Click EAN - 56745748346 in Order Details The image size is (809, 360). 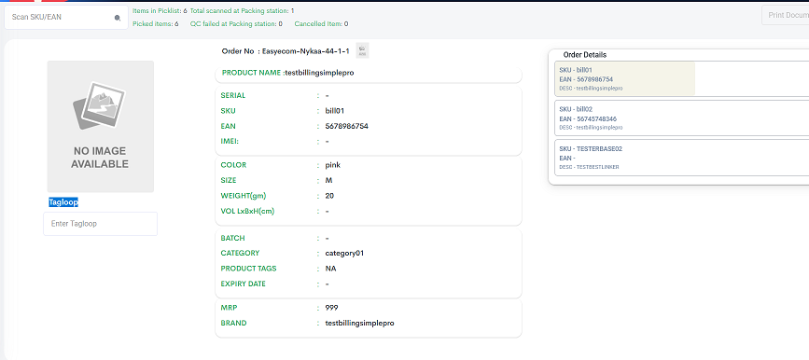point(588,118)
